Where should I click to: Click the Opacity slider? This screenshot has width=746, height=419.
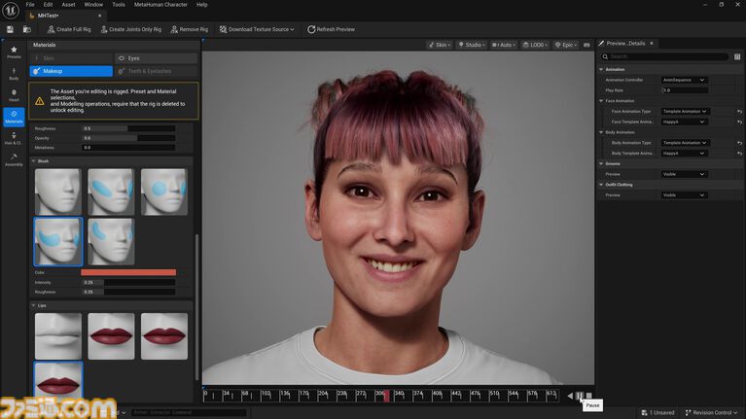128,138
